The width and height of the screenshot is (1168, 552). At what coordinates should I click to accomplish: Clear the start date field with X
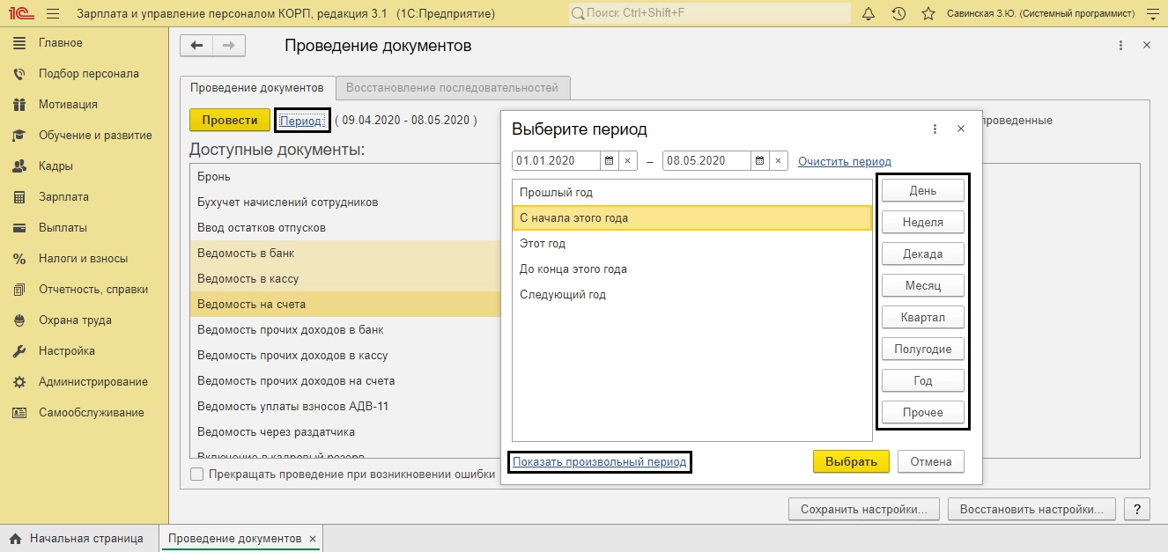click(627, 161)
